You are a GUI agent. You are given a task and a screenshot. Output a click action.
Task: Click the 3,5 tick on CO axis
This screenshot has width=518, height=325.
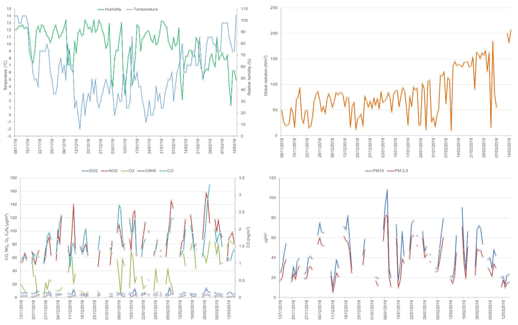pyautogui.click(x=242, y=179)
